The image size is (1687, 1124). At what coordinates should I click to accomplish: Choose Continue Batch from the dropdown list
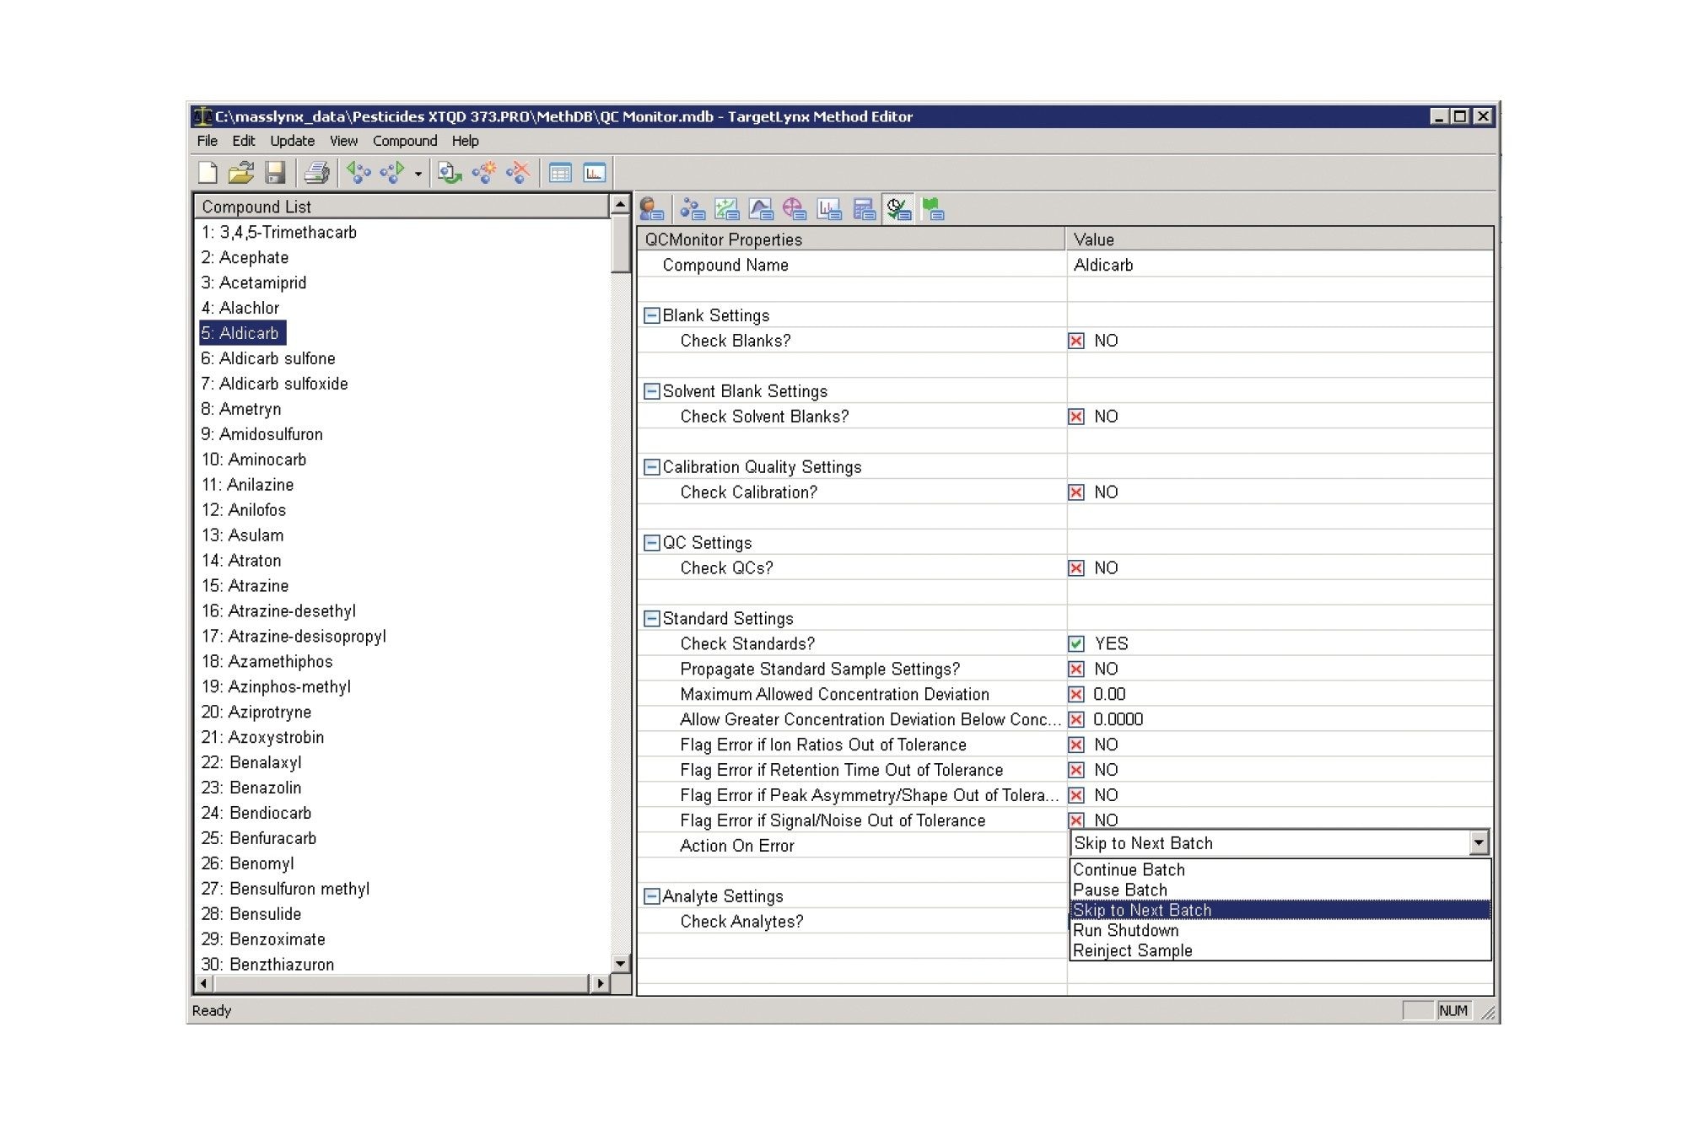coord(1280,870)
